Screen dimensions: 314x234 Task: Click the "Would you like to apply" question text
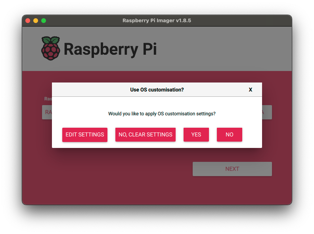162,114
